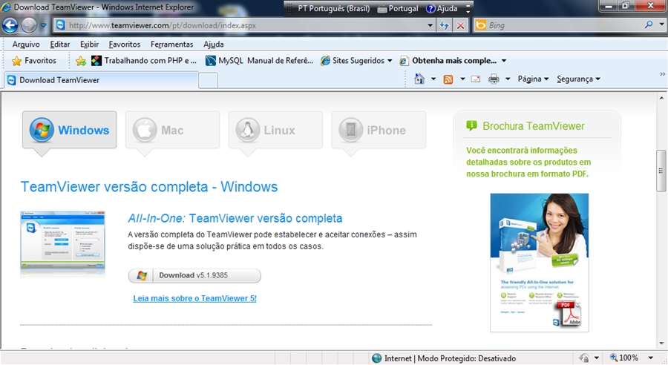Expand the dropdown next to privacy icon

coord(597,358)
